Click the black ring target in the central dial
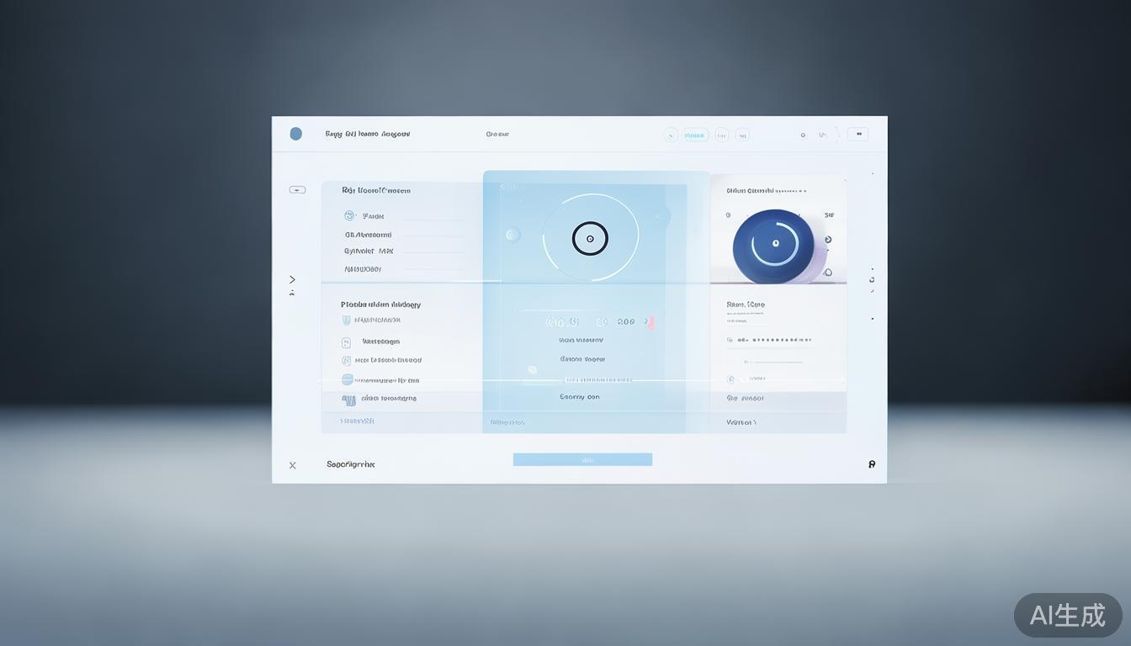1131x646 pixels. click(590, 239)
